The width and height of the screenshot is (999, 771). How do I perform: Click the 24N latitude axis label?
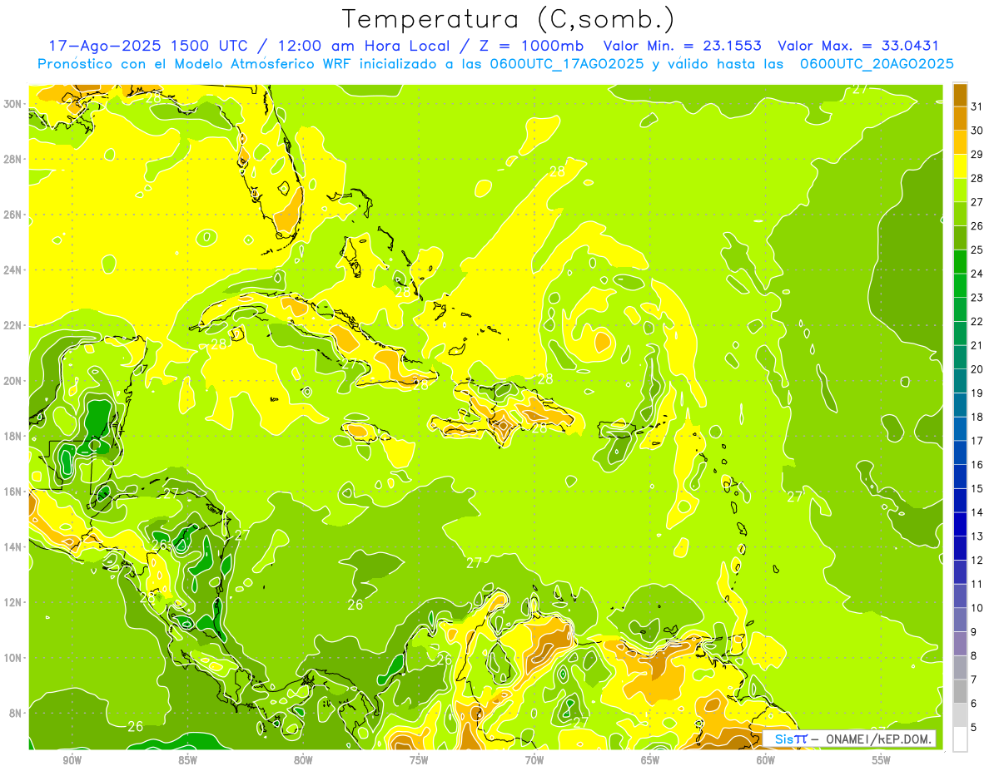point(14,269)
